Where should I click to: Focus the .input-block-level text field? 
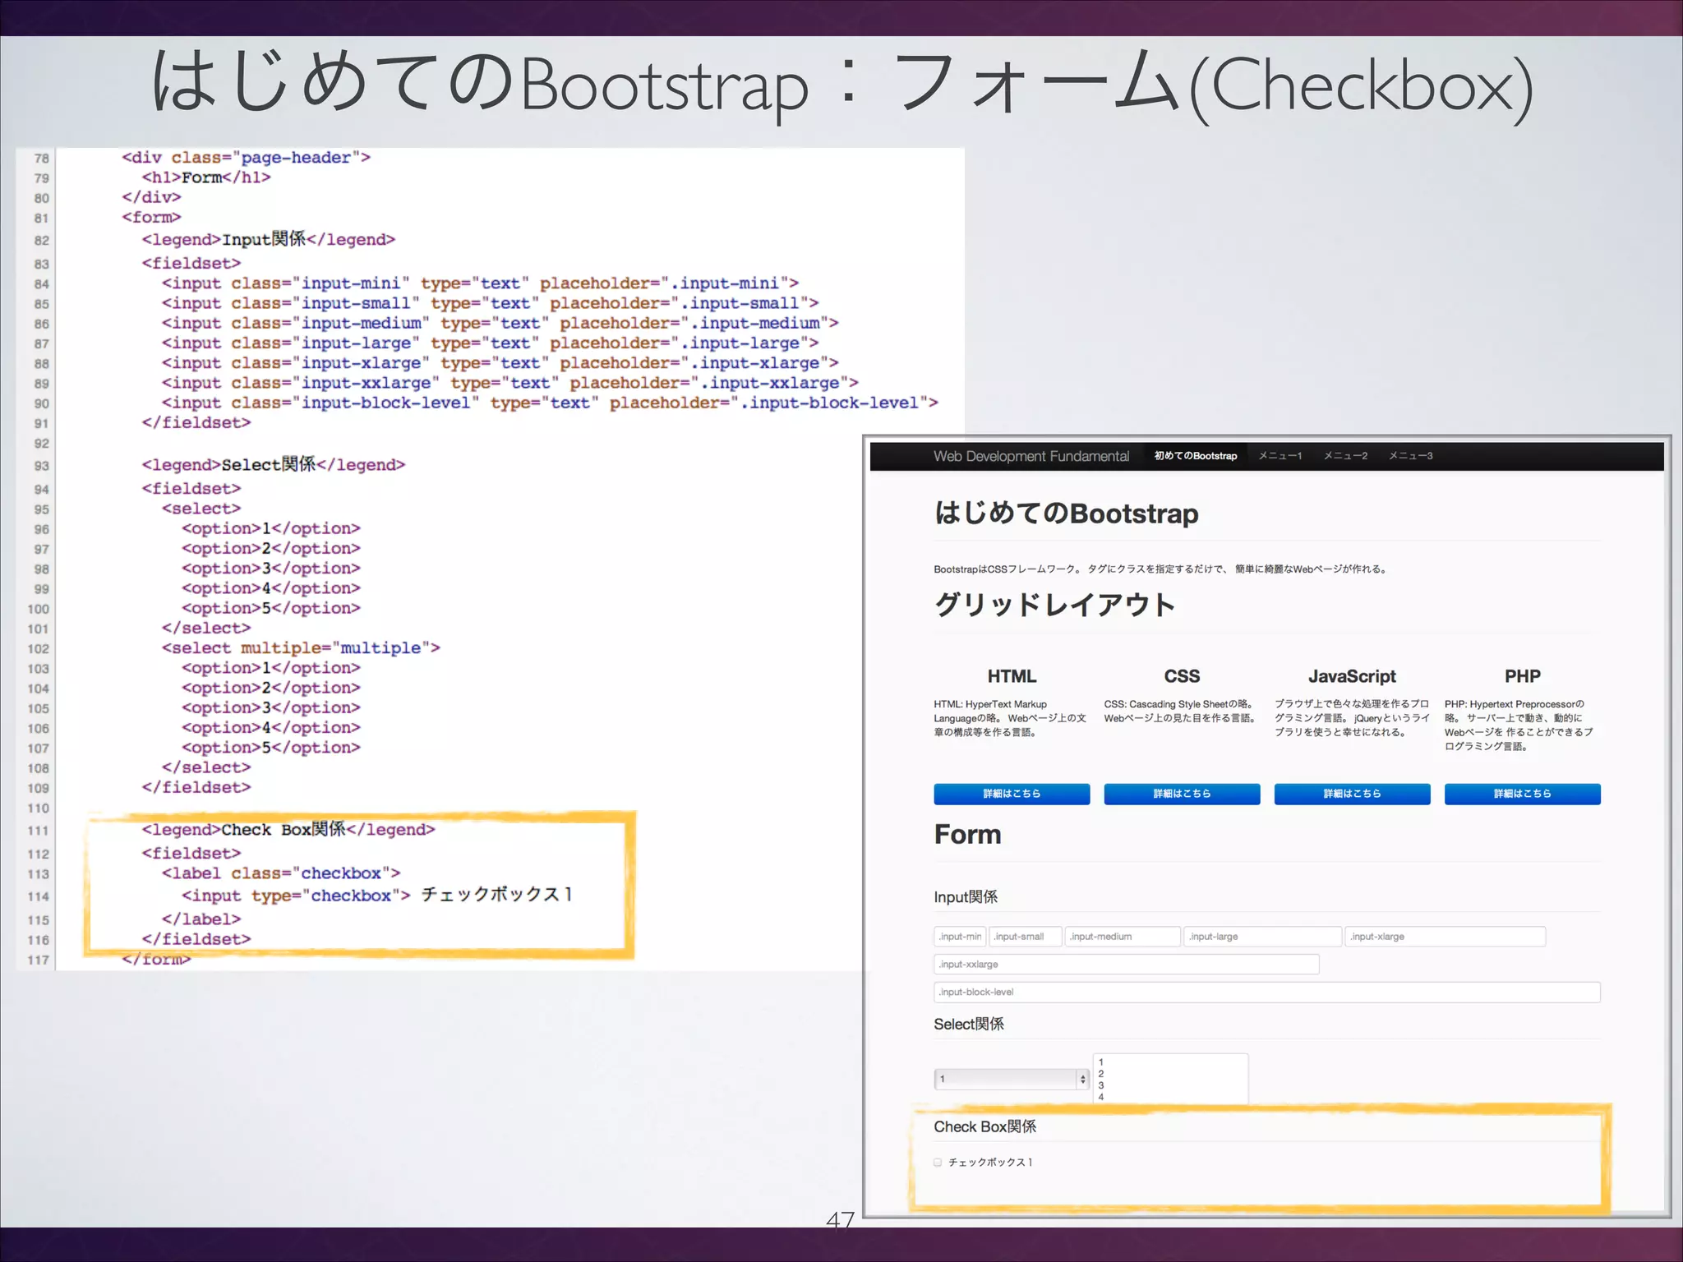[1266, 993]
